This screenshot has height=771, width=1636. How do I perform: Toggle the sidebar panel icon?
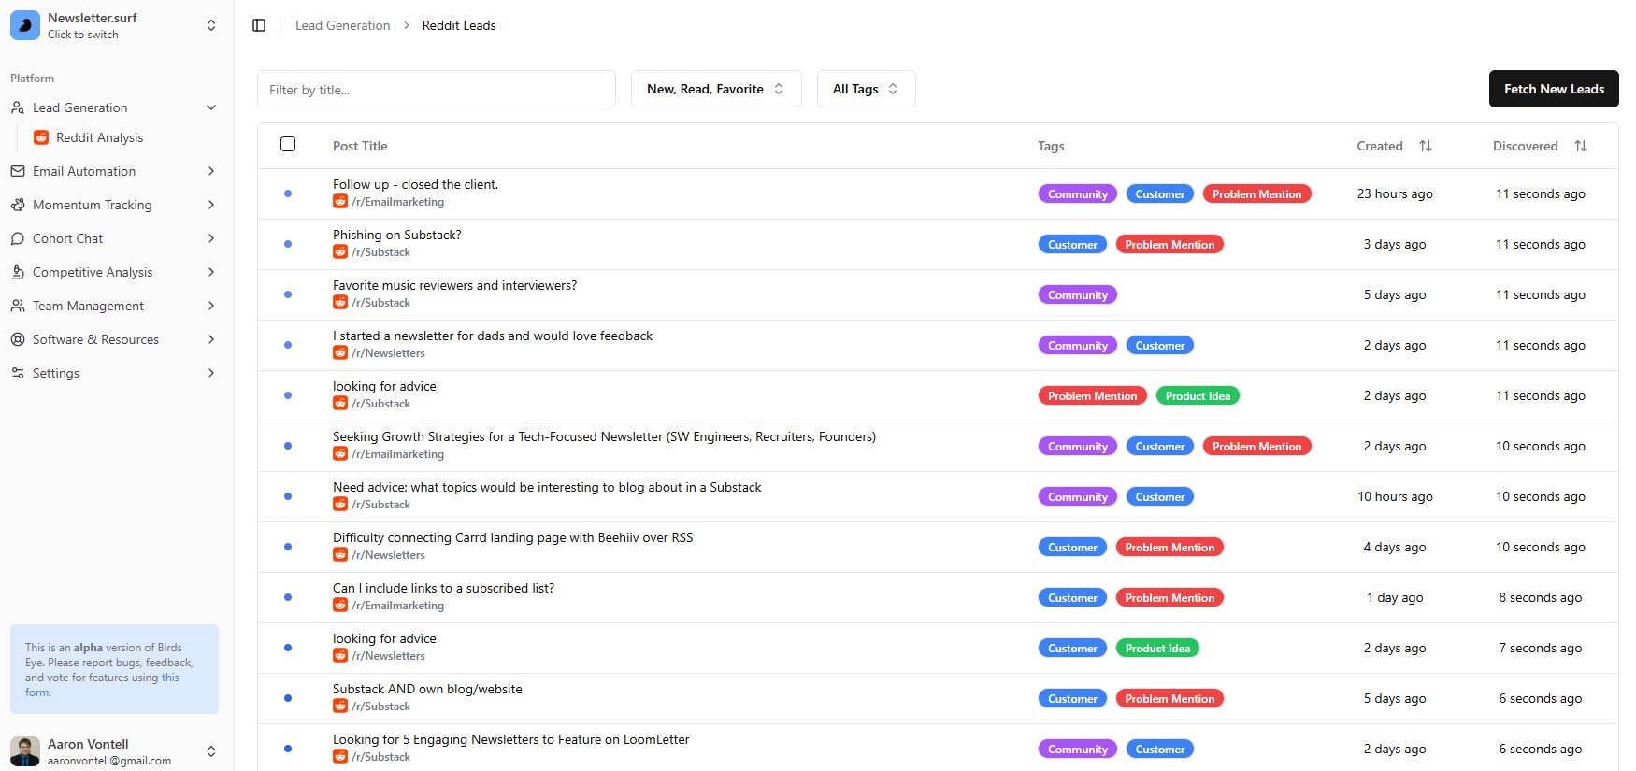(x=259, y=25)
